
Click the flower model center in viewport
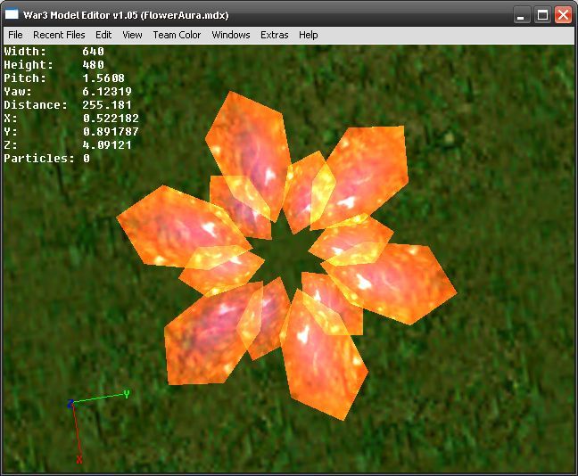click(x=285, y=254)
